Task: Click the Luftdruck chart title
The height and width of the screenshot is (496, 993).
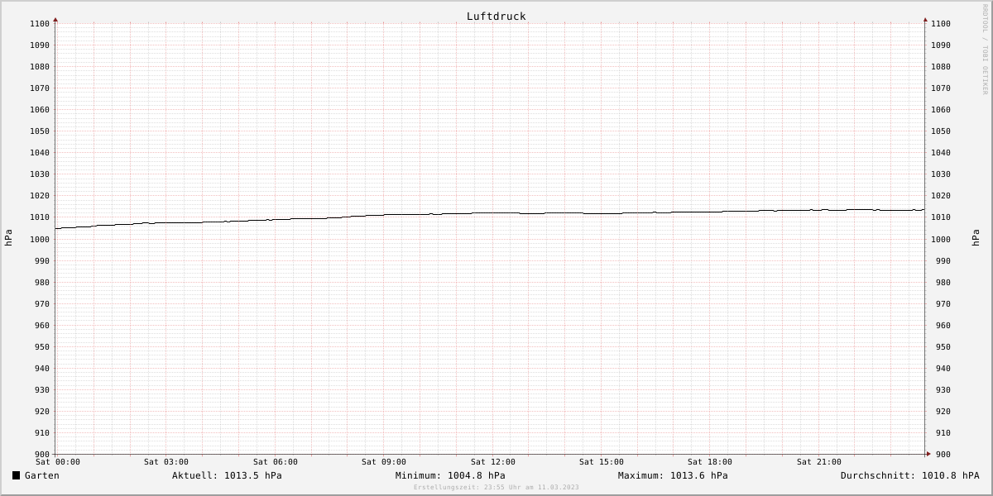Action: [496, 16]
